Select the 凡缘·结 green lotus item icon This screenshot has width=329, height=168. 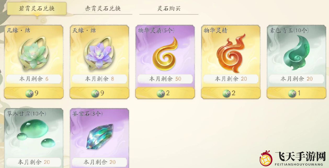pyautogui.click(x=33, y=52)
